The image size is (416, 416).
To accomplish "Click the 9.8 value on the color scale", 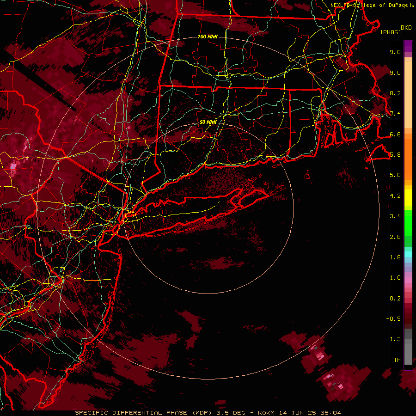I will pos(395,52).
